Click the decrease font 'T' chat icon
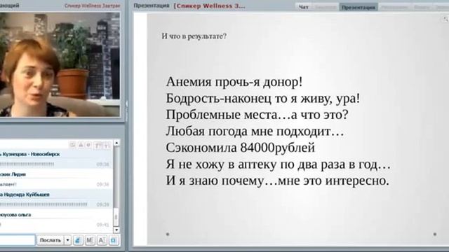 [x=106, y=146]
